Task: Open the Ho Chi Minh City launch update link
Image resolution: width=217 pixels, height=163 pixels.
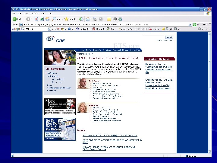Action: pos(159,84)
